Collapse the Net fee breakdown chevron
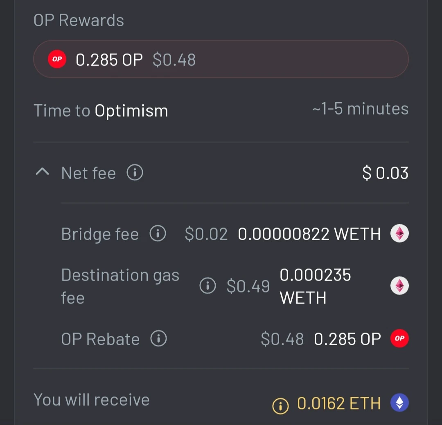The width and height of the screenshot is (442, 425). 43,172
